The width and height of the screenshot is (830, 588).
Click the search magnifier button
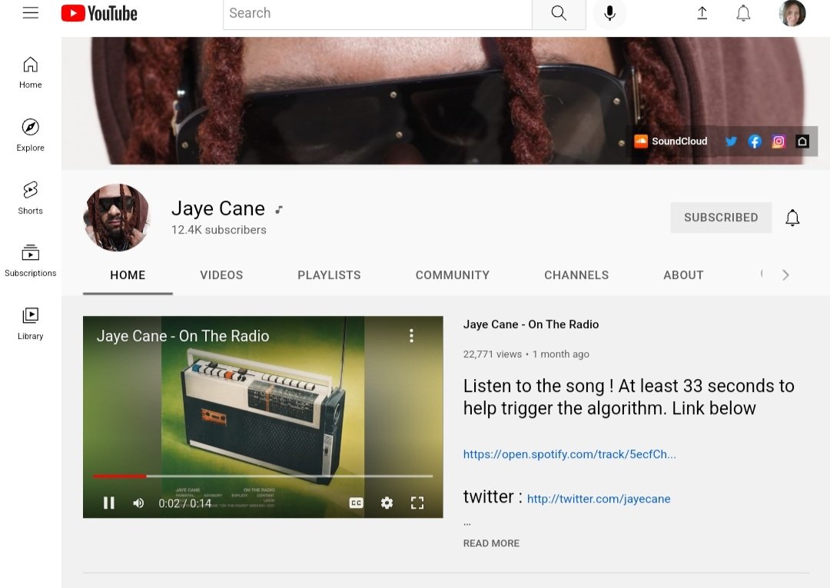click(x=559, y=13)
